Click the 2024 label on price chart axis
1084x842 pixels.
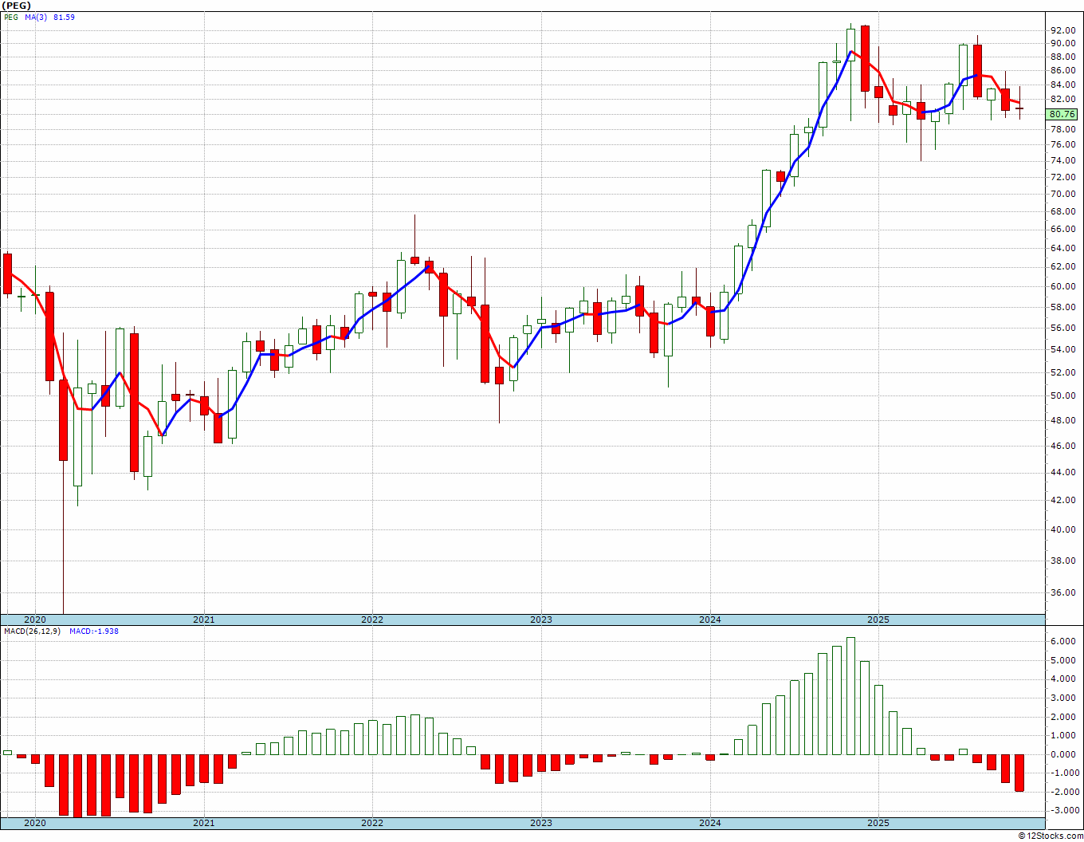(710, 620)
